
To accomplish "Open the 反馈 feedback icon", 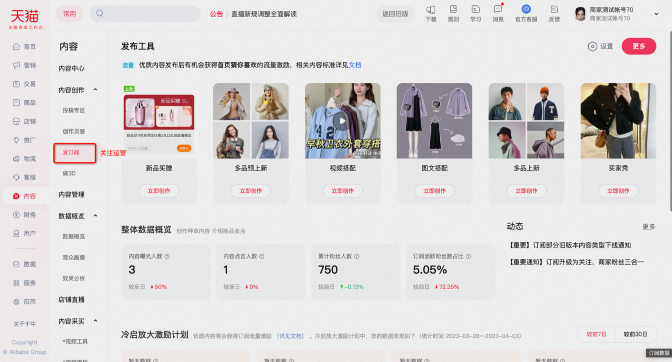I will pyautogui.click(x=554, y=14).
